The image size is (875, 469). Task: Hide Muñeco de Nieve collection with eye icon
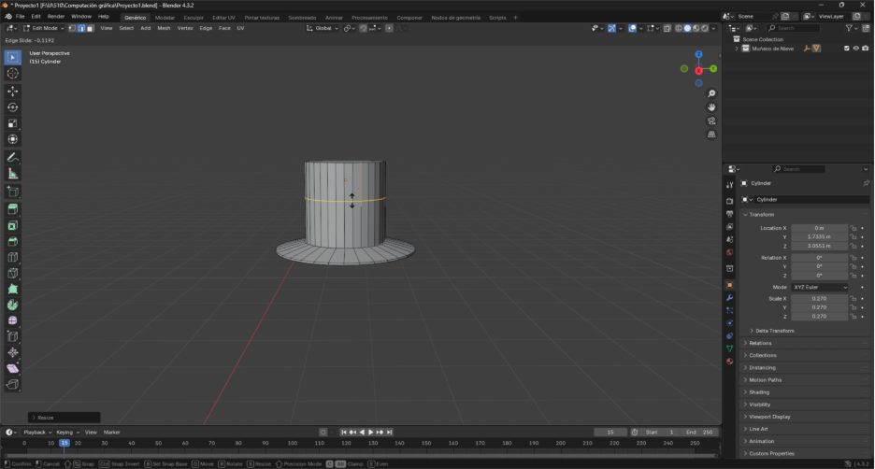pos(855,48)
